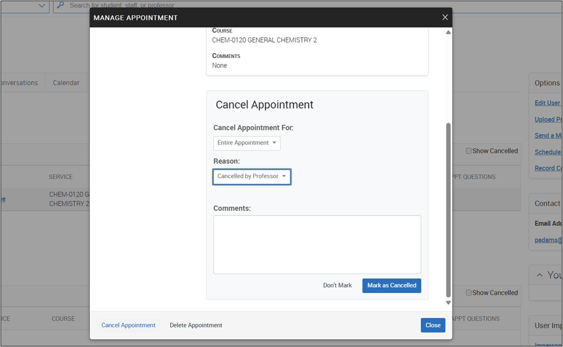Click the COURSE column header in lower table
This screenshot has width=563, height=347.
[63, 319]
